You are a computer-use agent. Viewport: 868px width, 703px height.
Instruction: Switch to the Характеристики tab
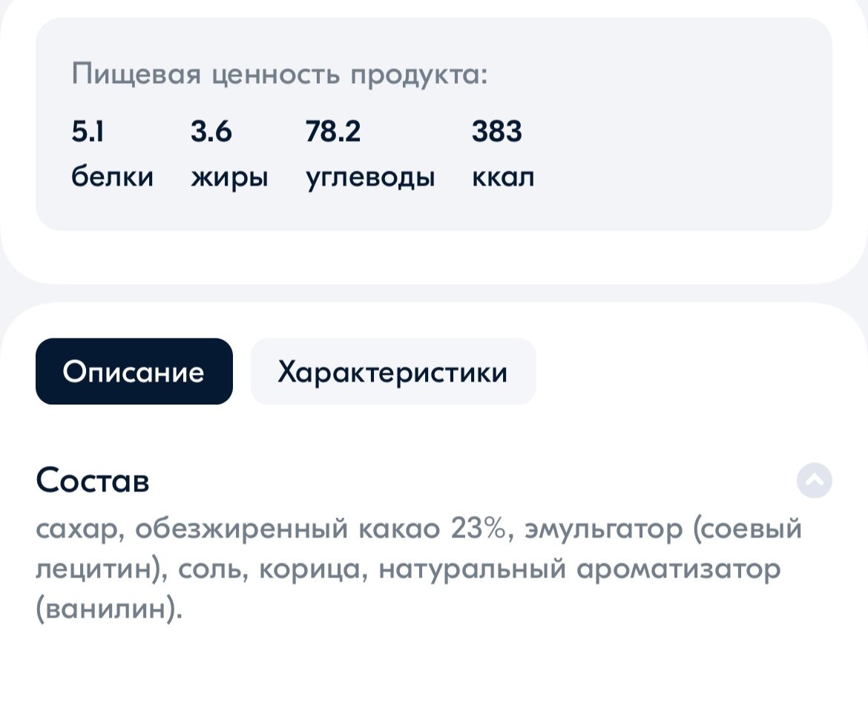[x=393, y=371]
